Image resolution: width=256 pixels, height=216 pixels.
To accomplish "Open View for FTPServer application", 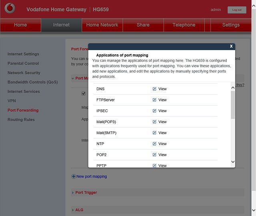I will [162, 100].
